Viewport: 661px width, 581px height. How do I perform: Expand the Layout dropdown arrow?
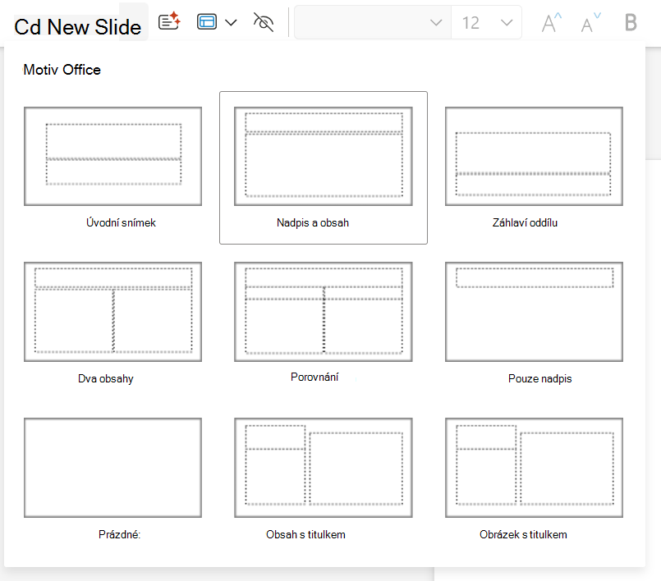click(x=231, y=22)
